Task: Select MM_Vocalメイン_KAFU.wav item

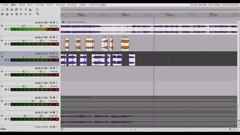Action: tap(149, 119)
